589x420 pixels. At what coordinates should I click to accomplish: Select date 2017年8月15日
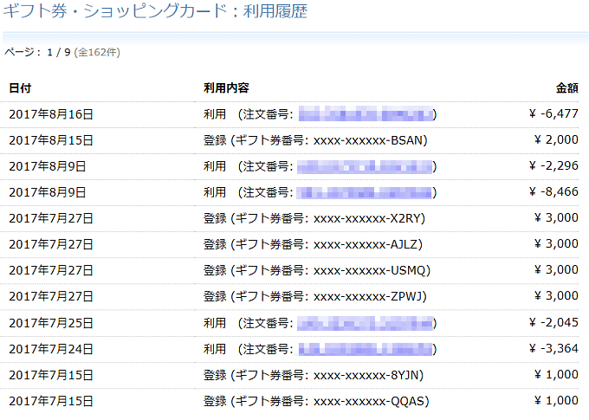[x=51, y=140]
